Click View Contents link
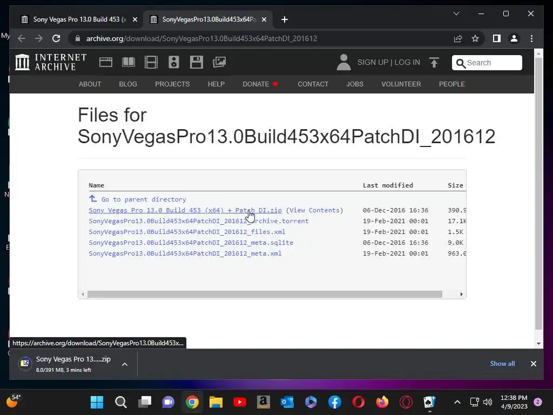This screenshot has width=553, height=415. click(314, 210)
